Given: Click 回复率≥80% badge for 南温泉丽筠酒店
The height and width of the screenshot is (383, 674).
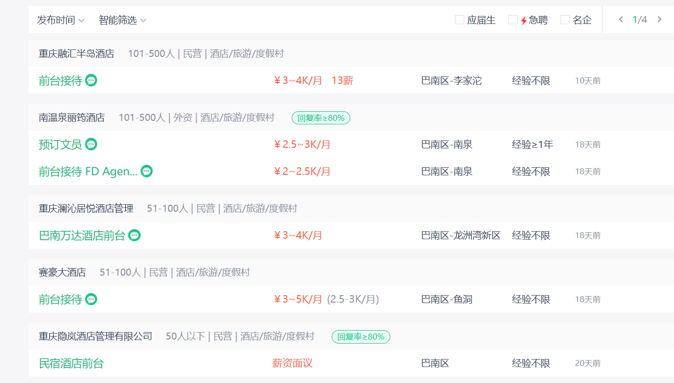Looking at the screenshot, I should (321, 118).
